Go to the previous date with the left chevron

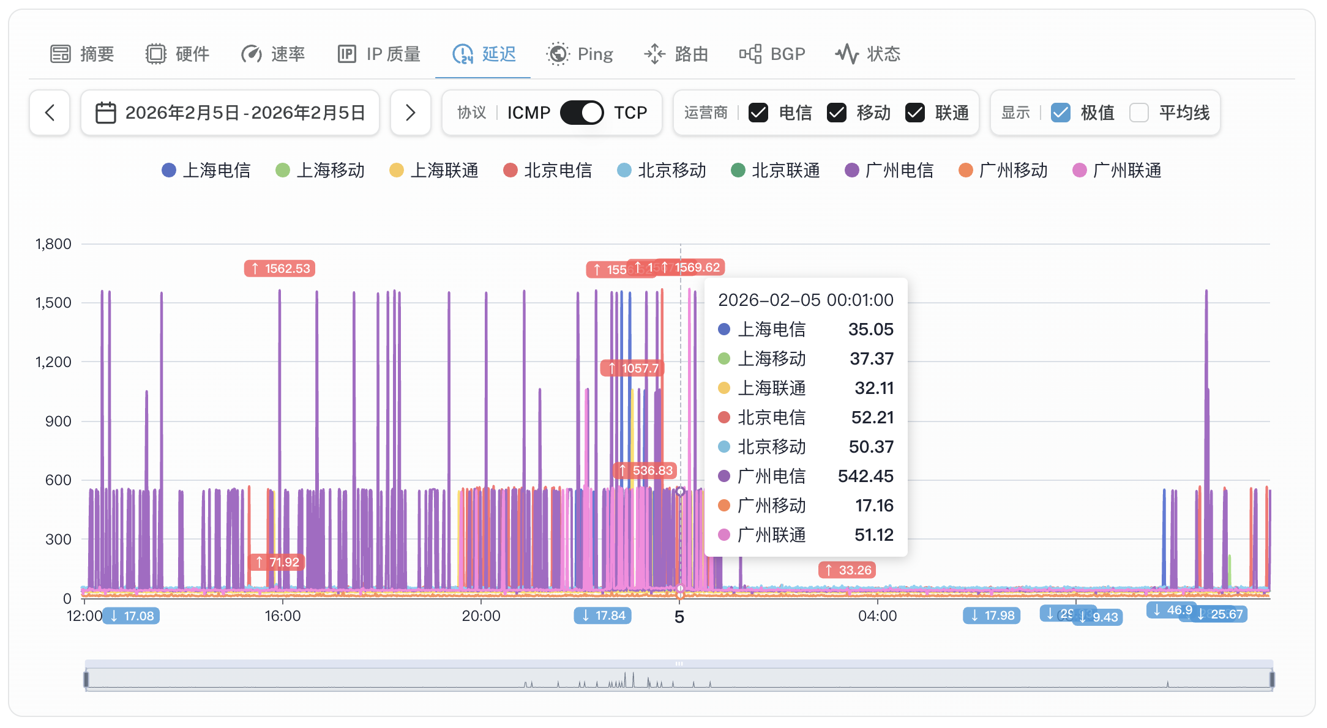coord(50,113)
